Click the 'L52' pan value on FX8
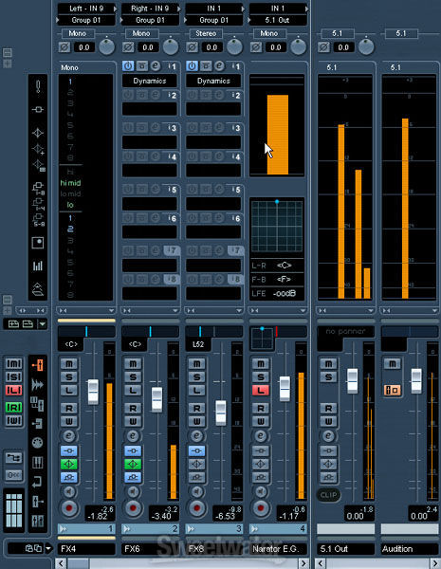Viewport: 441px width, 569px height. pyautogui.click(x=198, y=344)
